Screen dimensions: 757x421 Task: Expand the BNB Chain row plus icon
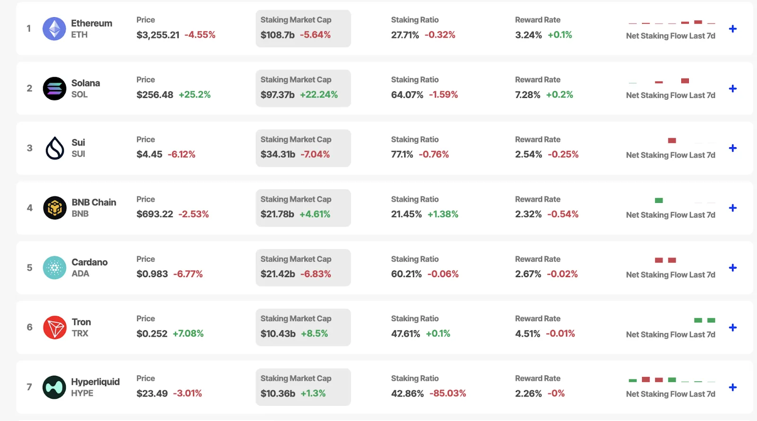pyautogui.click(x=733, y=208)
